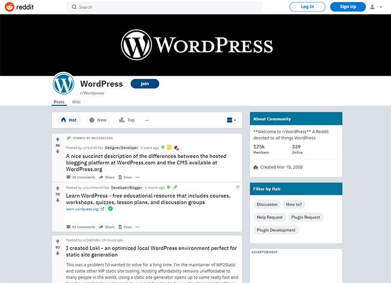Switch to the Posts tab

[59, 102]
